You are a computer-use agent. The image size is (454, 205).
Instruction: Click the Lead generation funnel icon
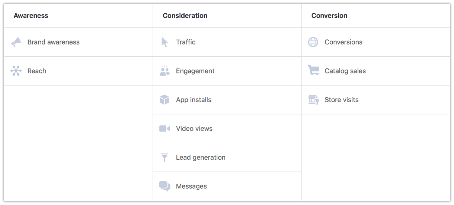click(164, 158)
